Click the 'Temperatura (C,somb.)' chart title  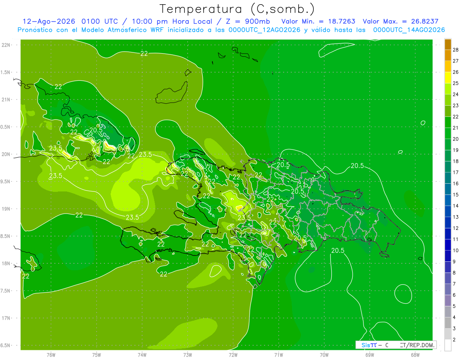coord(237,9)
